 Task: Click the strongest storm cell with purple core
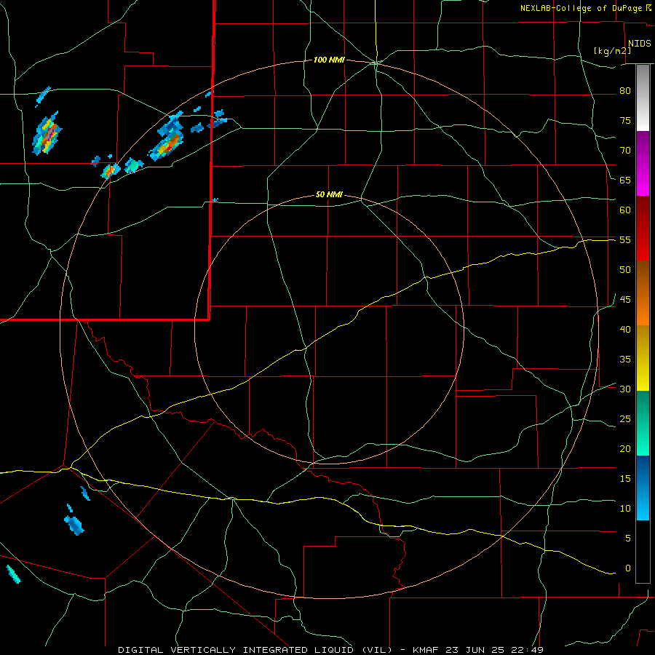(47, 134)
